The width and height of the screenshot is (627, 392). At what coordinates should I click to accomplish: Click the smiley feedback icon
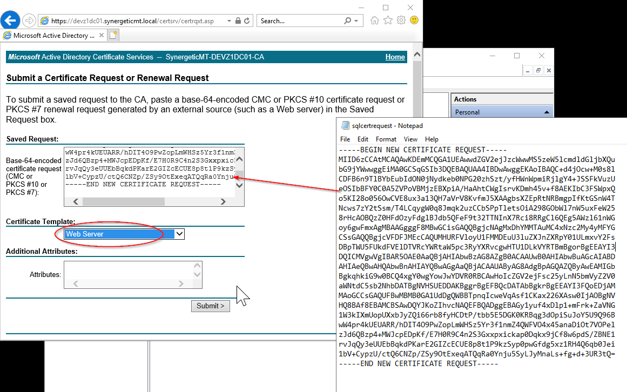click(x=414, y=20)
